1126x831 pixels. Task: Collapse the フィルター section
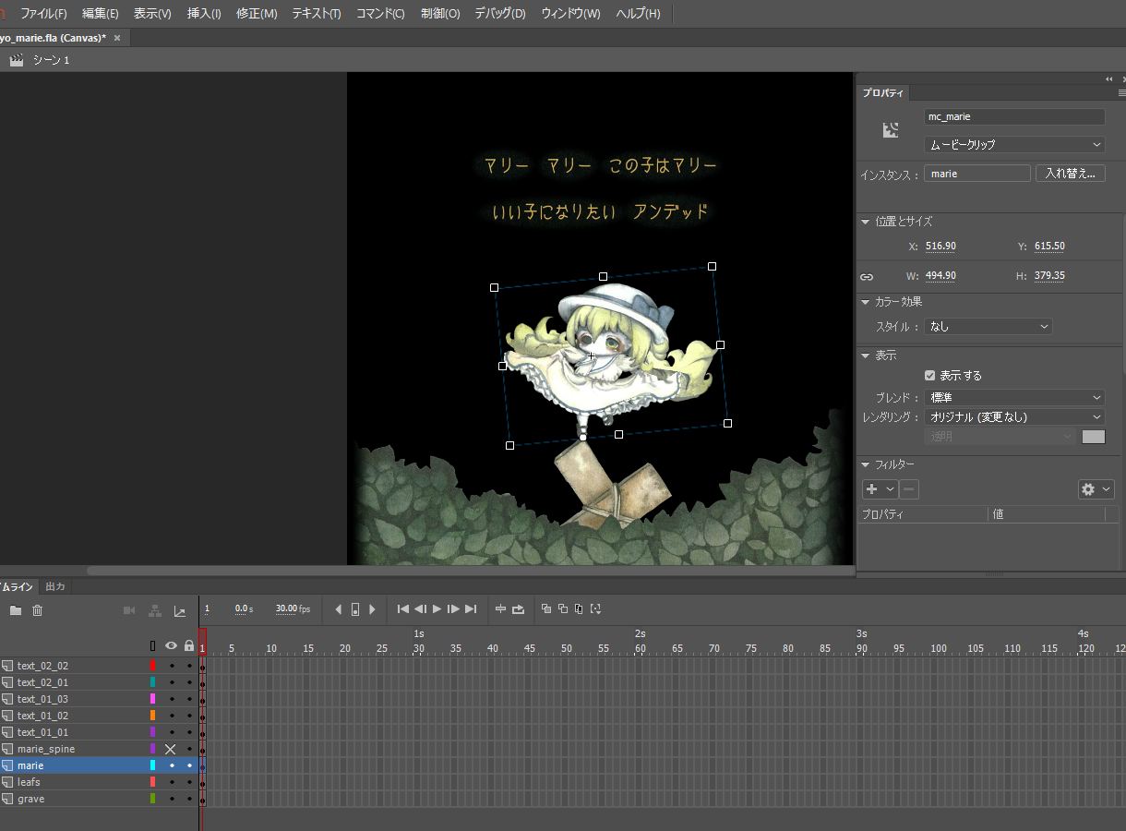pyautogui.click(x=866, y=464)
